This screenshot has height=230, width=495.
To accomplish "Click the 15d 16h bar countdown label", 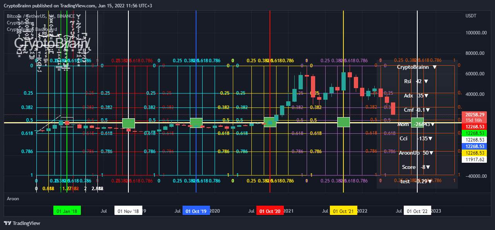I will click(475, 120).
